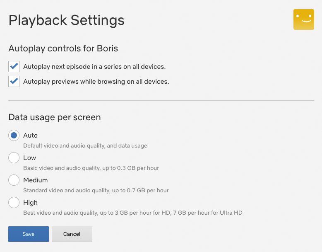Image resolution: width=322 pixels, height=252 pixels.
Task: Select the Auto data usage radio button
Action: pyautogui.click(x=14, y=136)
